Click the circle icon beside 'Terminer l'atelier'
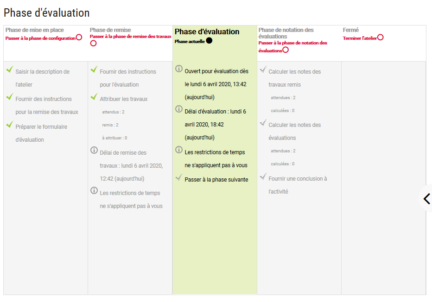The height and width of the screenshot is (302, 432). (381, 38)
